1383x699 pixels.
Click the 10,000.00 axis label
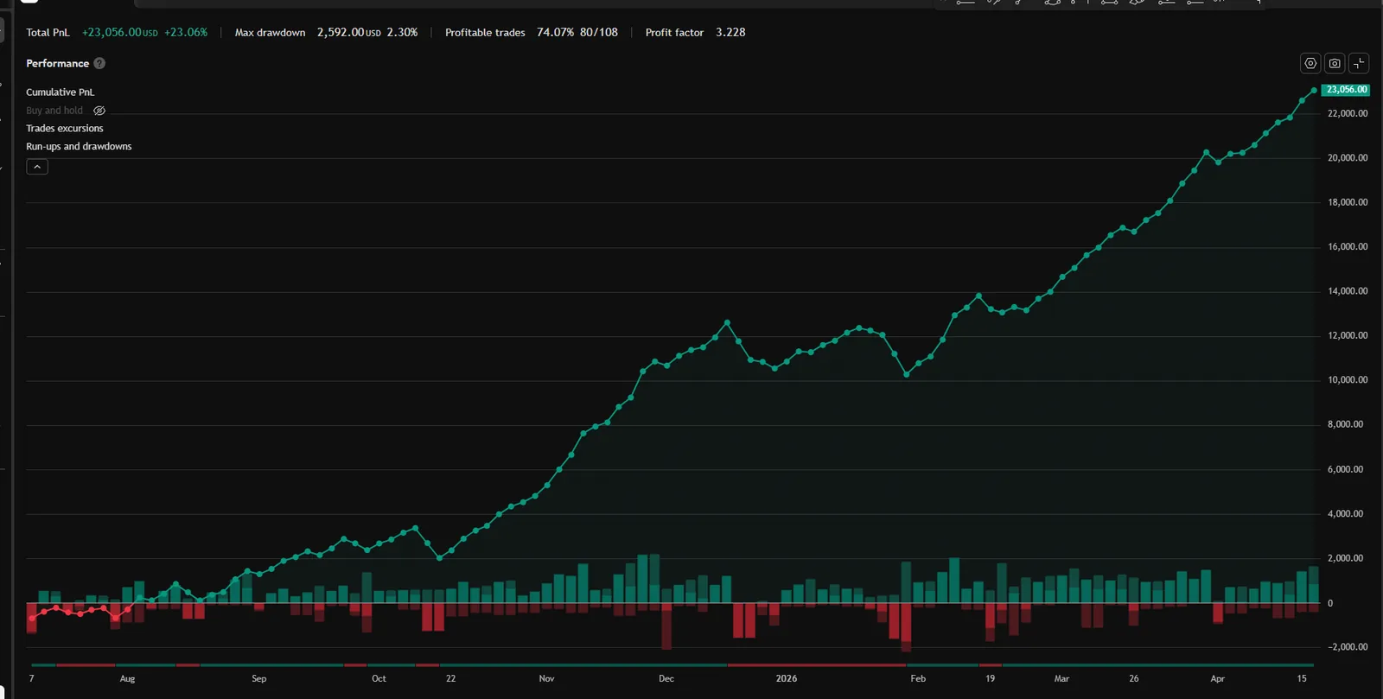click(1348, 380)
